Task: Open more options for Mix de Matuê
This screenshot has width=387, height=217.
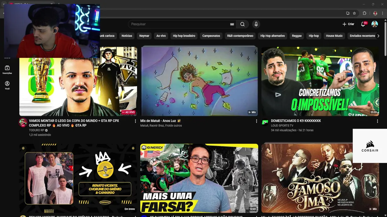Action: 256,121
